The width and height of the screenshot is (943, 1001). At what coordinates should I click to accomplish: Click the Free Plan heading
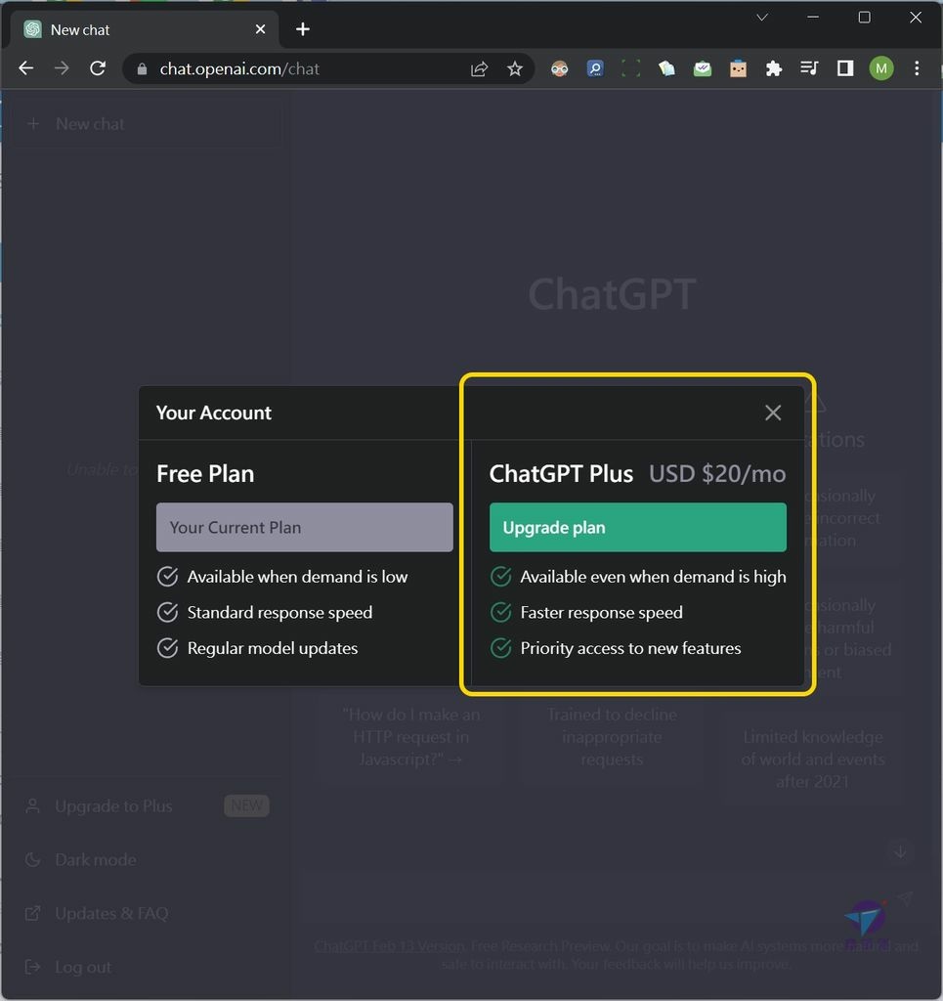point(205,474)
